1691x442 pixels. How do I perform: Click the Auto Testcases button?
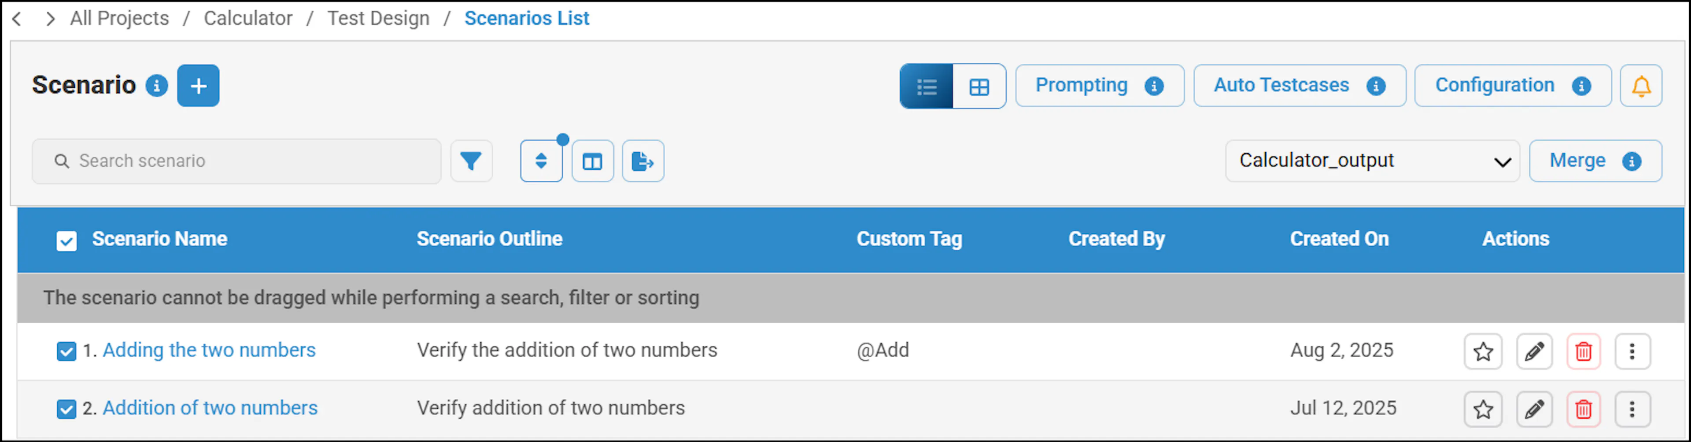click(x=1299, y=85)
